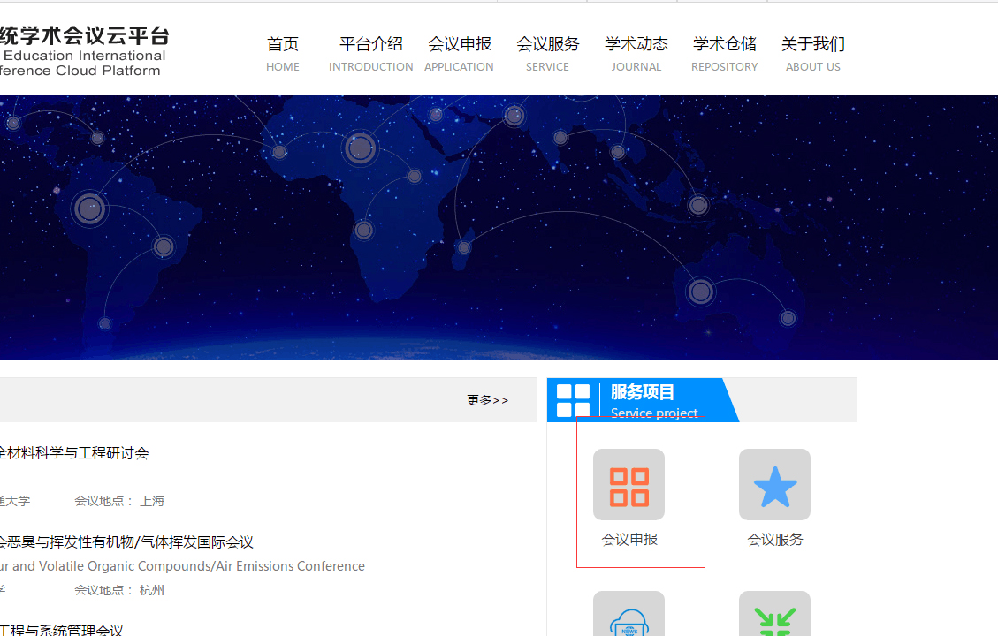
Task: Visit 关于我们 ABOUT US page
Action: tap(812, 53)
